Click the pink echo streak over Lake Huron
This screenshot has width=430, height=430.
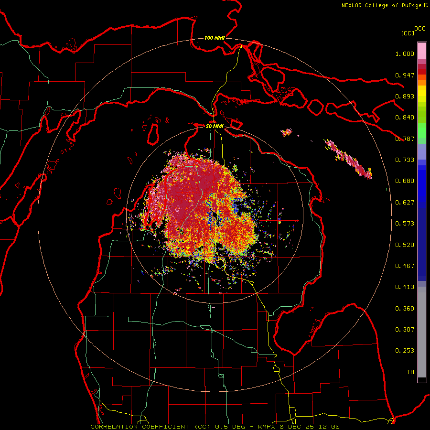pyautogui.click(x=348, y=160)
